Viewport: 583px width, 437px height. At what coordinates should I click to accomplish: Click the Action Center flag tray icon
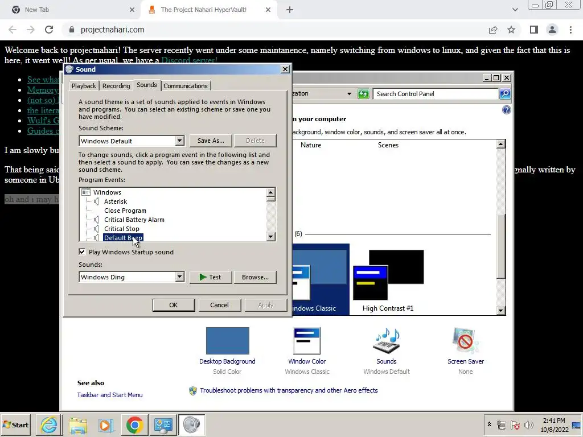515,424
